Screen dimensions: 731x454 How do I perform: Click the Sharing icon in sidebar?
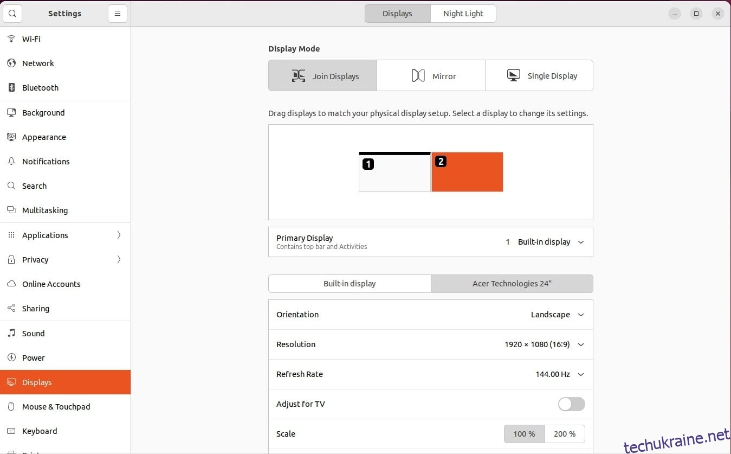pyautogui.click(x=11, y=309)
